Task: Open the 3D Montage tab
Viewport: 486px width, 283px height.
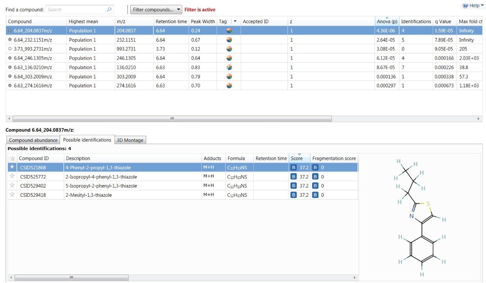Action: (130, 140)
